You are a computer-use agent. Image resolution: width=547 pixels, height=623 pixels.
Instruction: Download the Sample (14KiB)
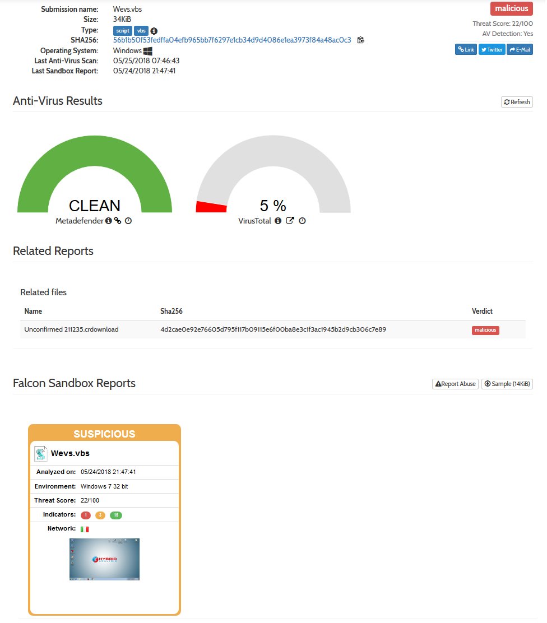coord(507,384)
